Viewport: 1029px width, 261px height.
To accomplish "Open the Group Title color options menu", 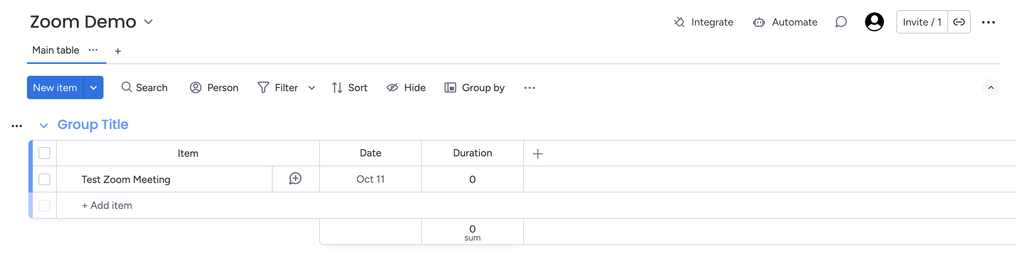I will pos(17,126).
